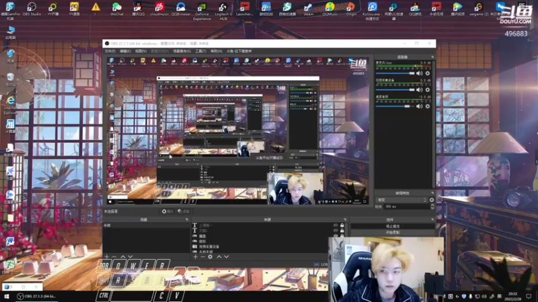Open settings gear for microphone audio channel
This screenshot has height=302, width=538.
pos(428,73)
